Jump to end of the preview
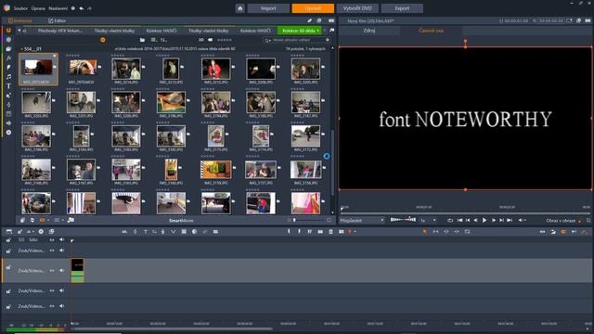Viewport: 594px width, 334px height. 510,221
